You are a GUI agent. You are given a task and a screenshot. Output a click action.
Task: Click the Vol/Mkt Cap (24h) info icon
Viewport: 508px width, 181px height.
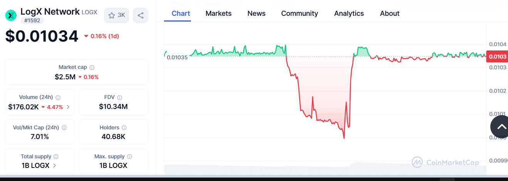pyautogui.click(x=64, y=127)
